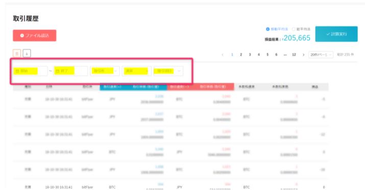Click the next page arrow in pagination
This screenshot has width=365, height=190.
coord(303,55)
